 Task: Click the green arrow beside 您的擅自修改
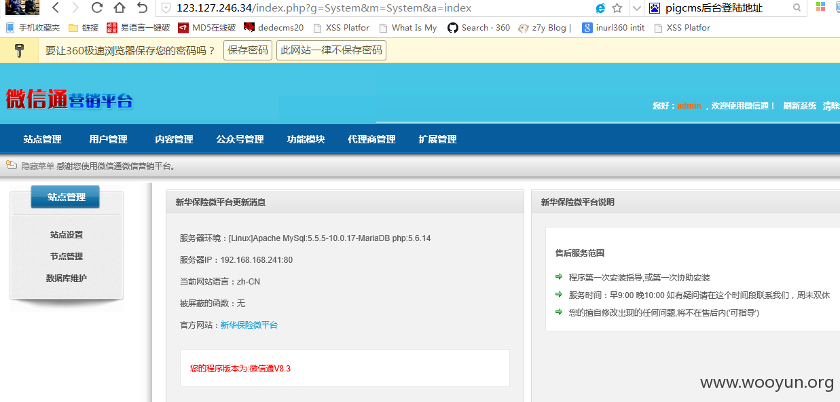(x=559, y=312)
